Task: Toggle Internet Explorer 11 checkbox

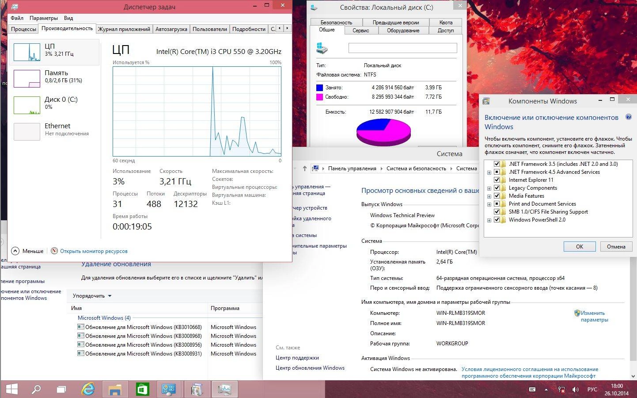Action: tap(497, 180)
